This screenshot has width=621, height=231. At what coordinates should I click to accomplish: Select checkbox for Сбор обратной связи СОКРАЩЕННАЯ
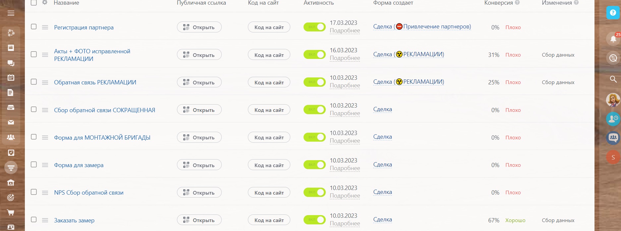(x=34, y=109)
